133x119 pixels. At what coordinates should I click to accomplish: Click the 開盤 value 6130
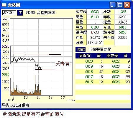click(x=95, y=17)
